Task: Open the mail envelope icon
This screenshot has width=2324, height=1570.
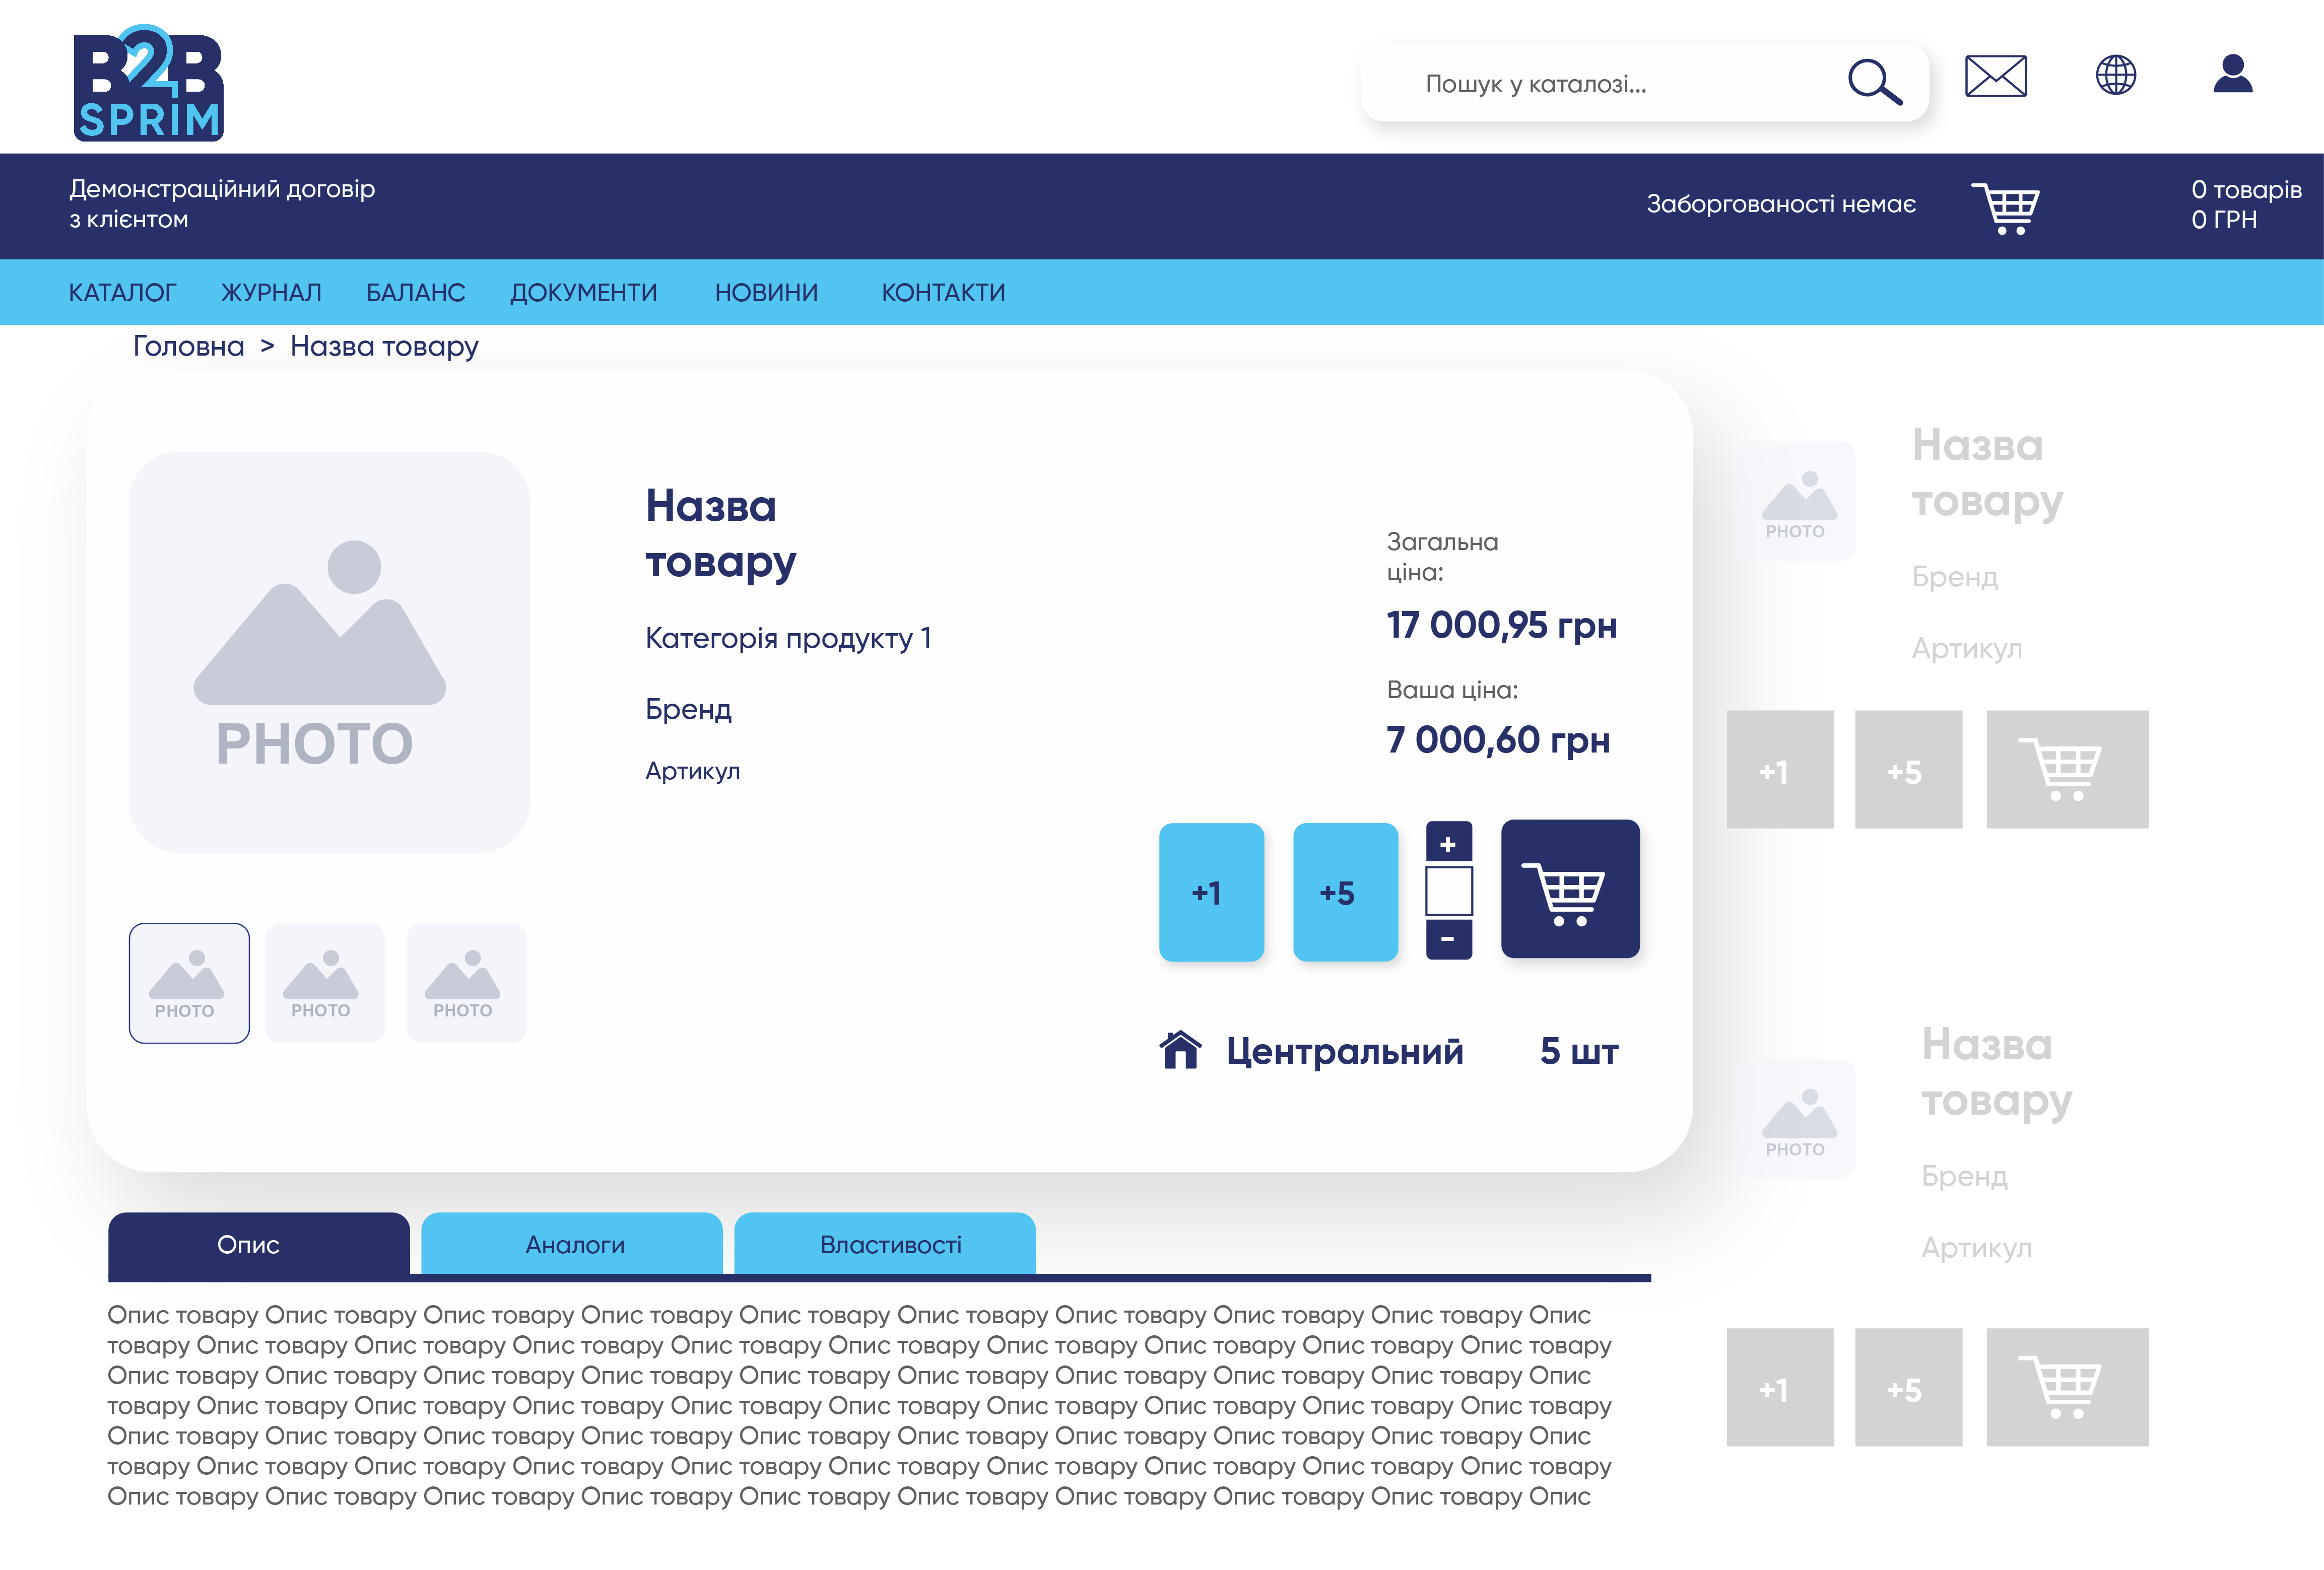Action: (x=1995, y=76)
